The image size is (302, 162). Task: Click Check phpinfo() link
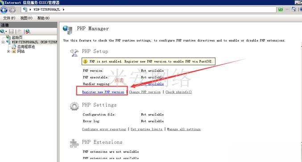[x=178, y=92]
